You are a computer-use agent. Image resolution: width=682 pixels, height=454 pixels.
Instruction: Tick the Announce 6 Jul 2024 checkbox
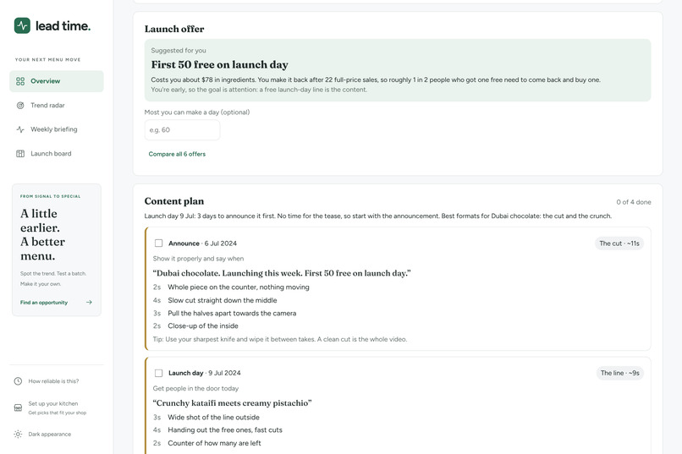point(159,243)
